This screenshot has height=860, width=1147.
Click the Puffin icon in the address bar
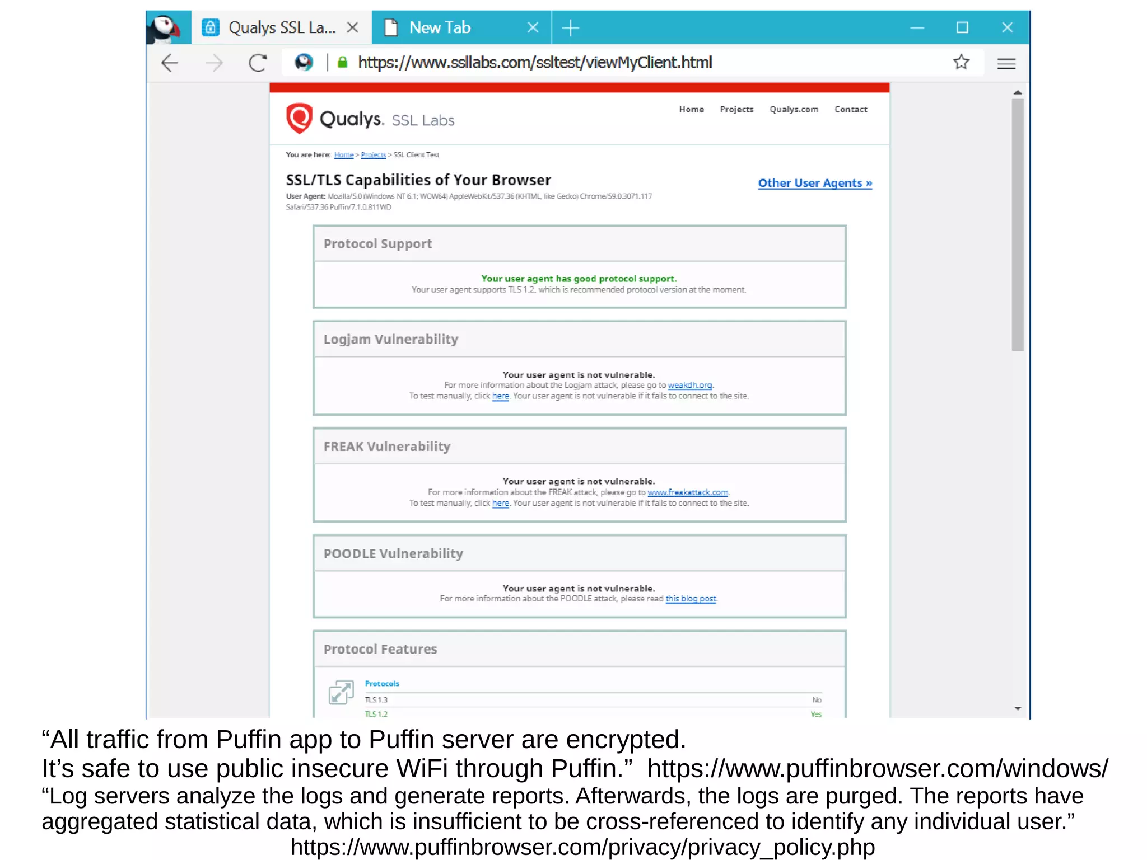304,62
